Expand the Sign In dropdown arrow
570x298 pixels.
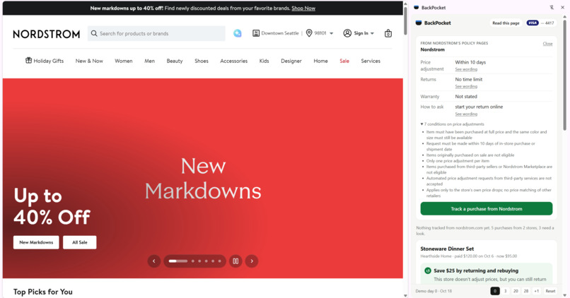click(372, 33)
